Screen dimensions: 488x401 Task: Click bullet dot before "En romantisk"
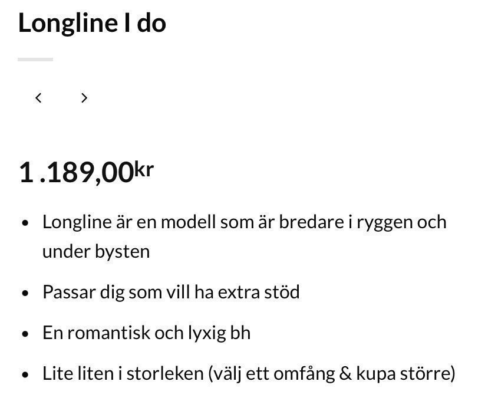[x=25, y=334]
